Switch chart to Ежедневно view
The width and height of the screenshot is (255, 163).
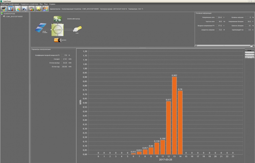click(250, 53)
